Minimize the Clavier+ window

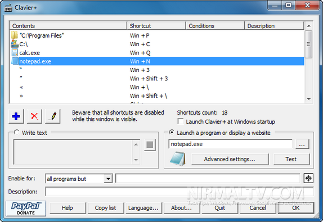click(x=275, y=6)
